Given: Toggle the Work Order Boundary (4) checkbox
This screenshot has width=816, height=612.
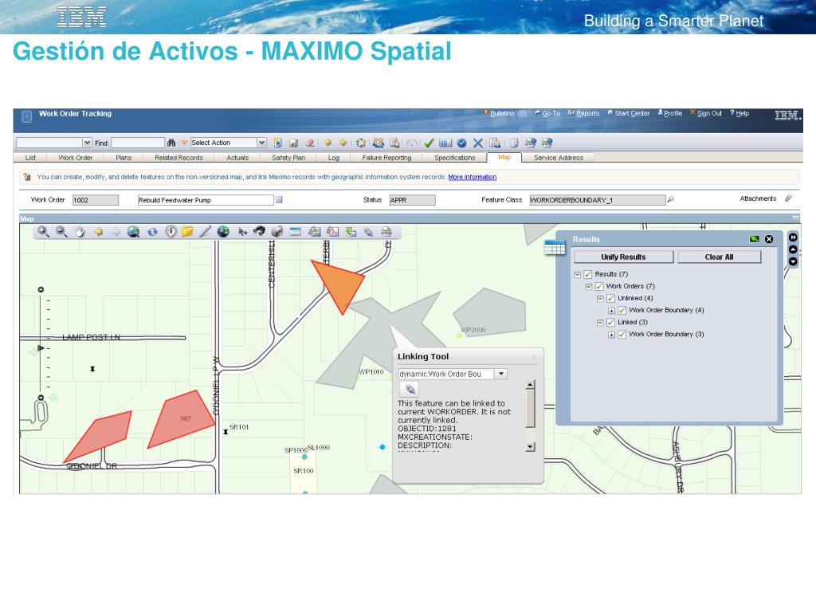Looking at the screenshot, I should 622,310.
